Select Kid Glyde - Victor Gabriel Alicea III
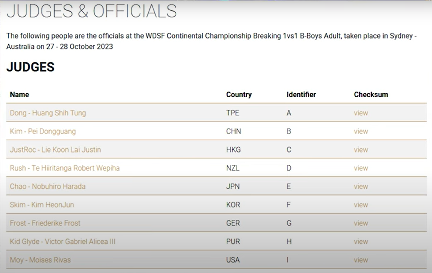This screenshot has width=432, height=273. pyautogui.click(x=62, y=241)
